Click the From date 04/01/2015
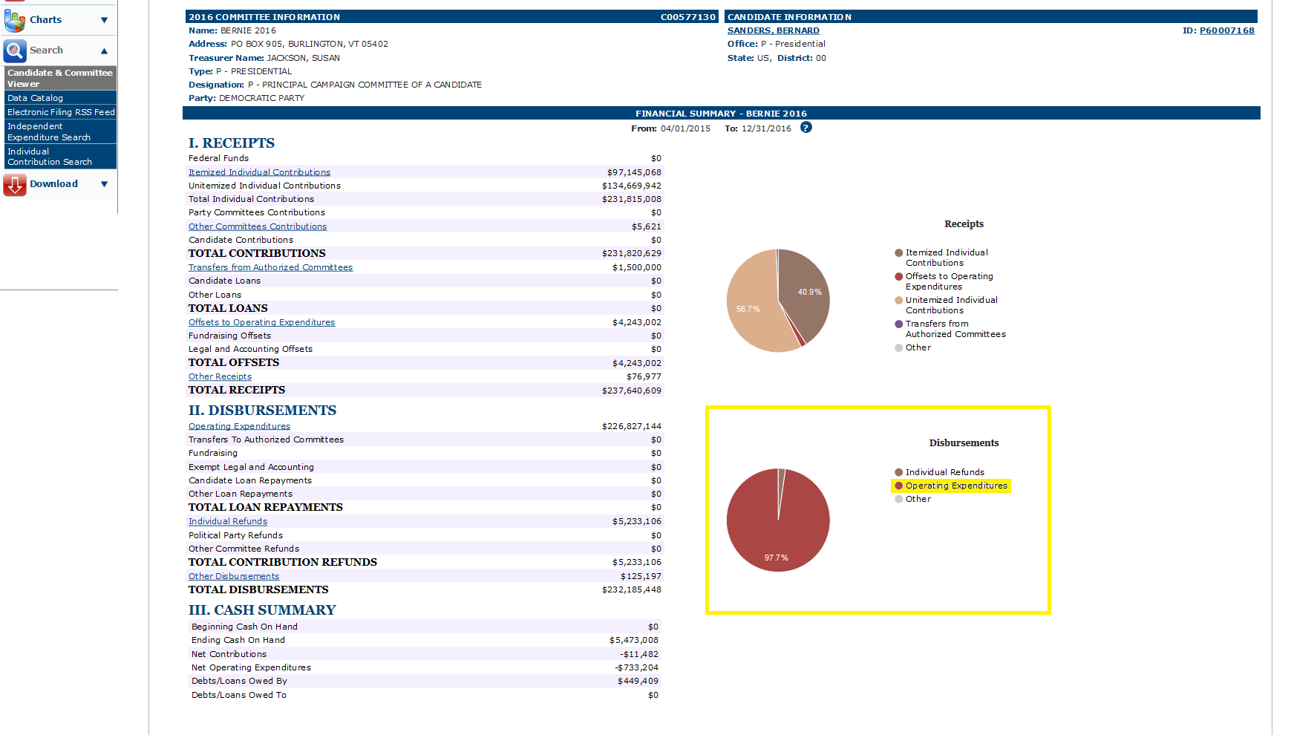The image size is (1291, 735). pyautogui.click(x=685, y=128)
